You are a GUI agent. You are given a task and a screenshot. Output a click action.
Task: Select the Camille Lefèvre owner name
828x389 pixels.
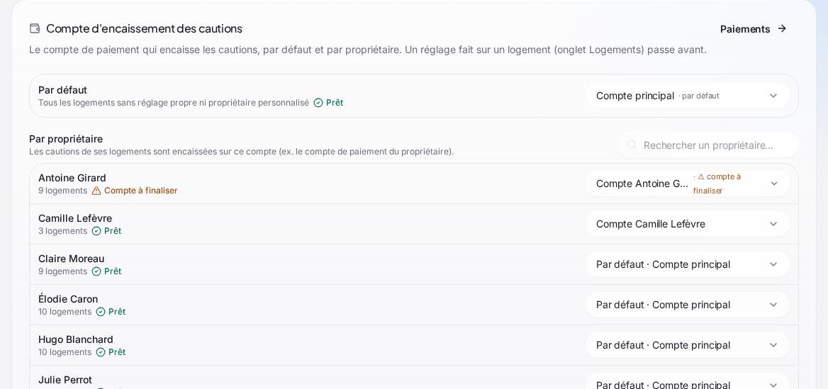coord(75,218)
